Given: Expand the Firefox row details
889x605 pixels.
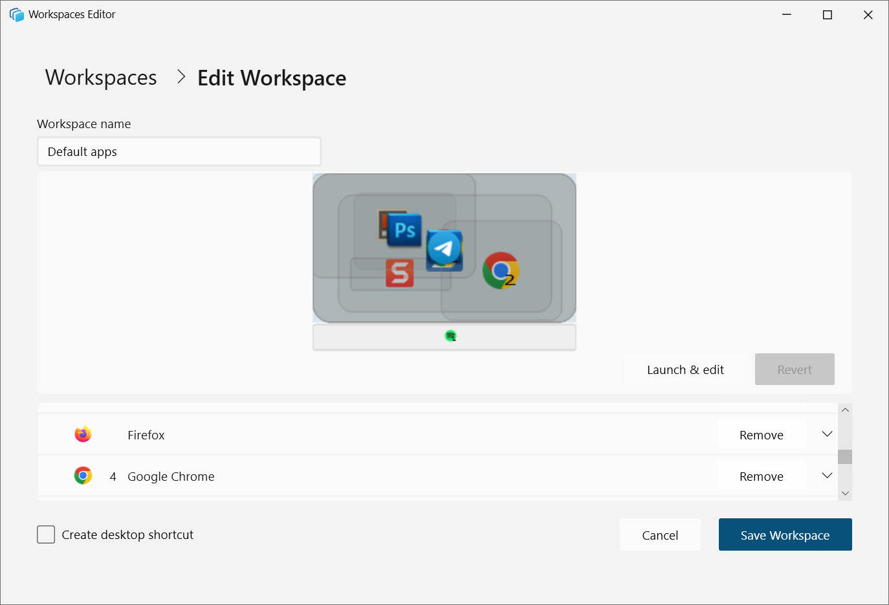Looking at the screenshot, I should tap(827, 434).
